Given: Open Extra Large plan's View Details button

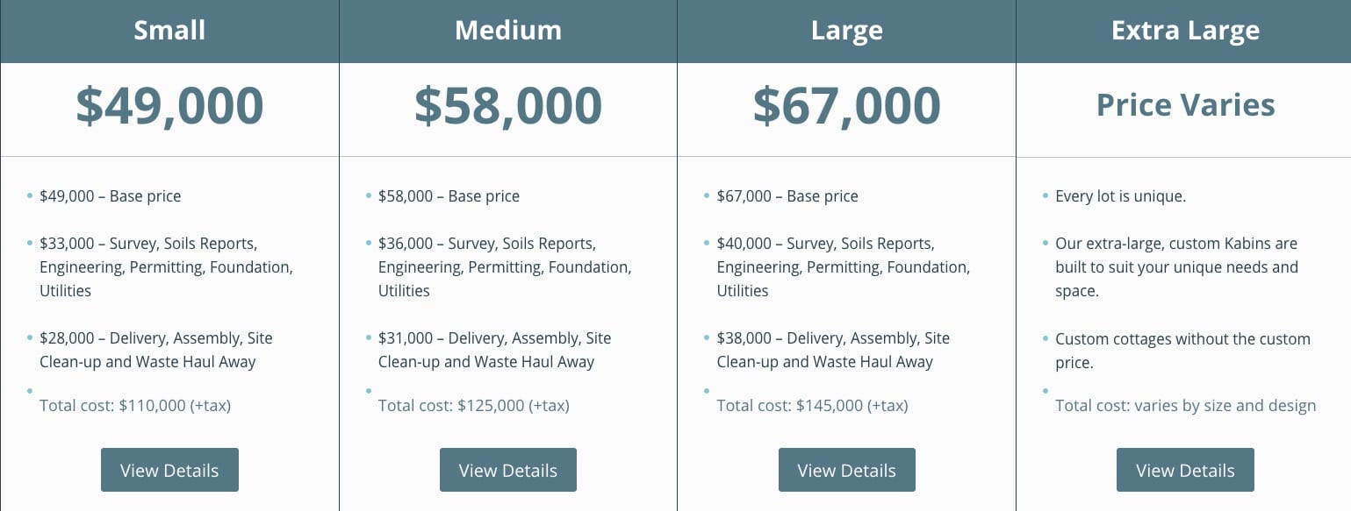Looking at the screenshot, I should point(1185,470).
